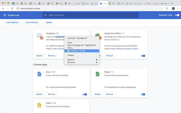Switch to the MDN 'Key' tab
Image resolution: width=181 pixels, height=113 pixels.
pos(165,4)
